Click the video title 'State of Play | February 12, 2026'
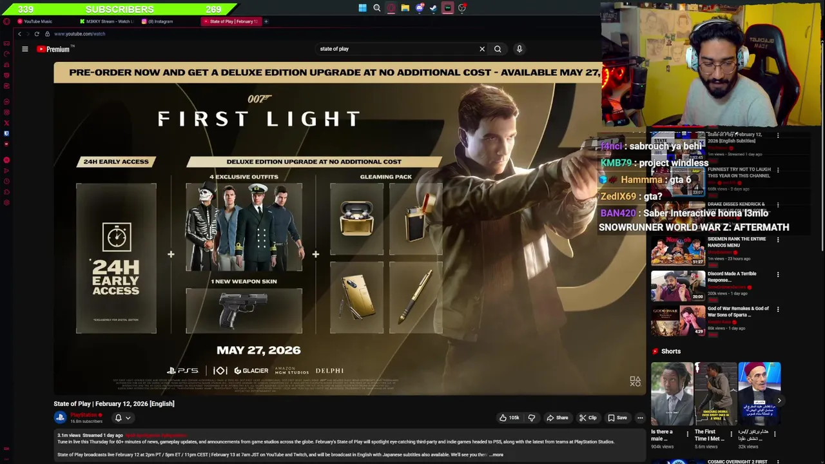 tap(114, 404)
